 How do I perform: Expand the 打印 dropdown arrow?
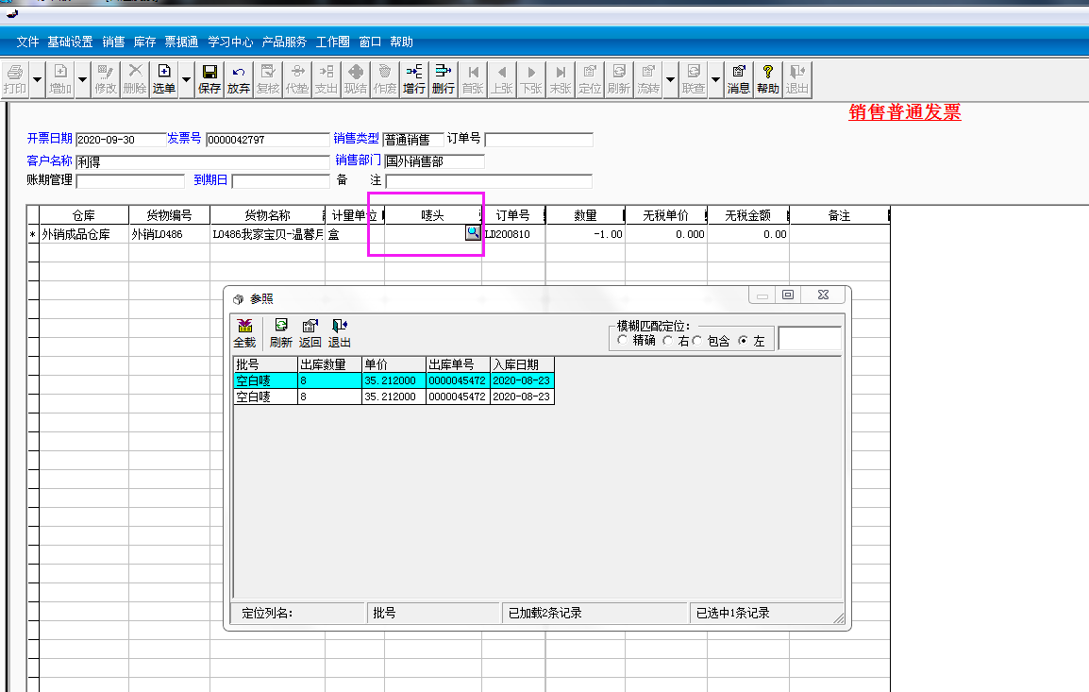38,79
